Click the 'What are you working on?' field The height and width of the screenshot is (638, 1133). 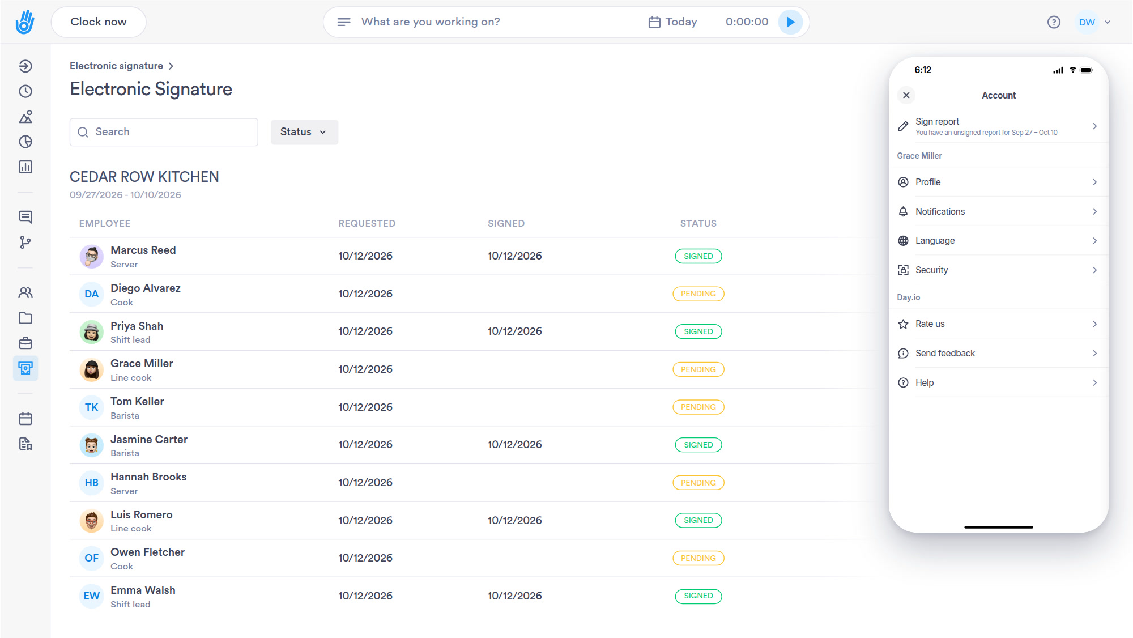pyautogui.click(x=431, y=22)
